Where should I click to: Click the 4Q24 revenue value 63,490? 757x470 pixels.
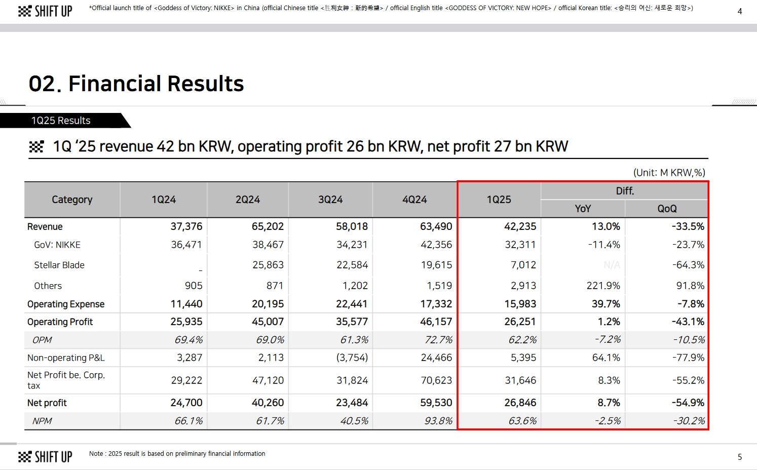click(x=436, y=226)
